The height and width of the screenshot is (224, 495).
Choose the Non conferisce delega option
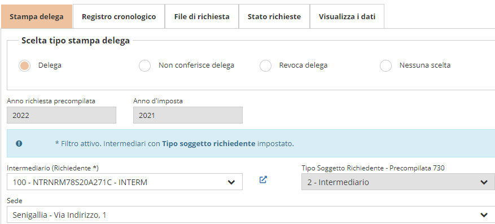[x=145, y=65]
